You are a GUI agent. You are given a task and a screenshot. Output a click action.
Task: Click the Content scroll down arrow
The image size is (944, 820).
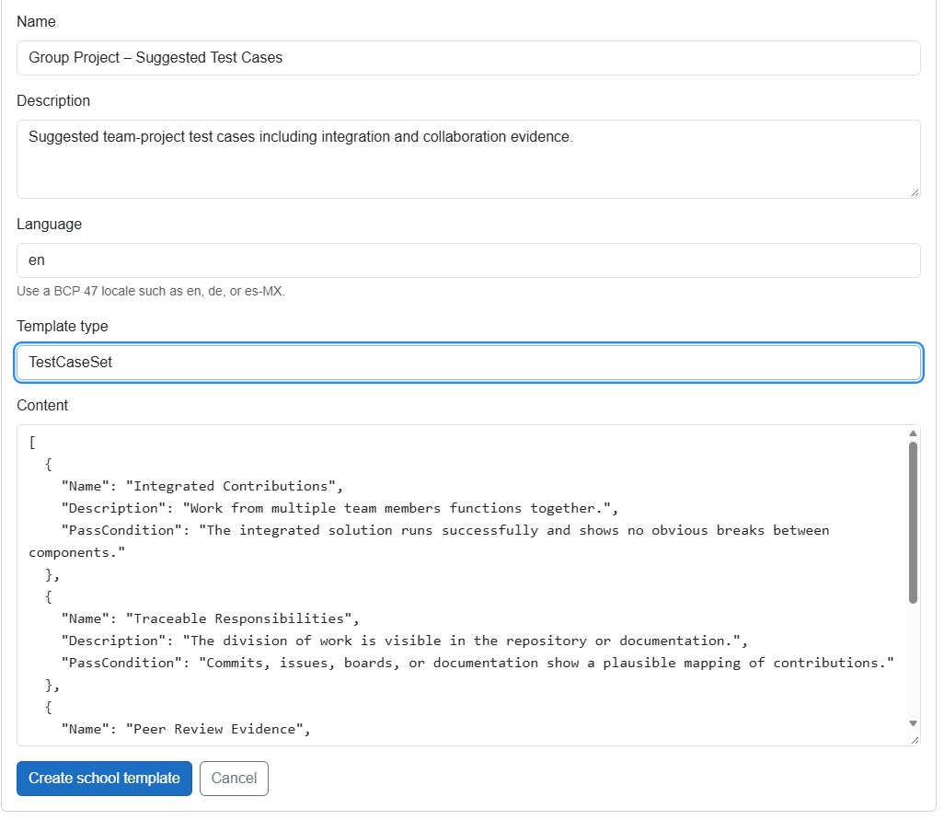[914, 723]
